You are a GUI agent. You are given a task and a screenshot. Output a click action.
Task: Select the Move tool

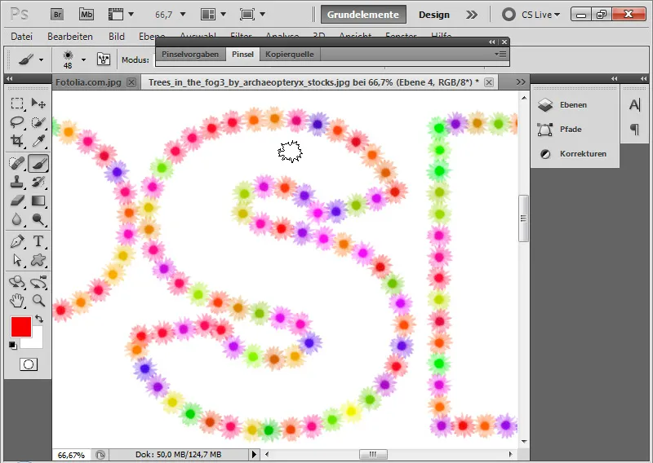(38, 104)
